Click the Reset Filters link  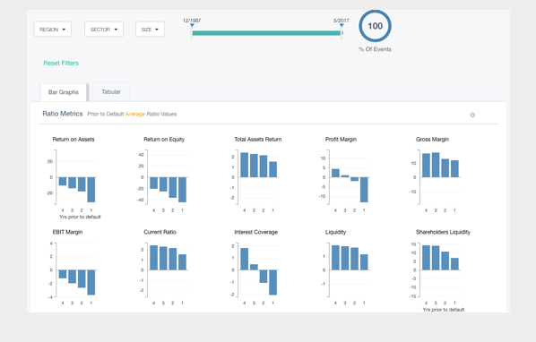pyautogui.click(x=61, y=64)
